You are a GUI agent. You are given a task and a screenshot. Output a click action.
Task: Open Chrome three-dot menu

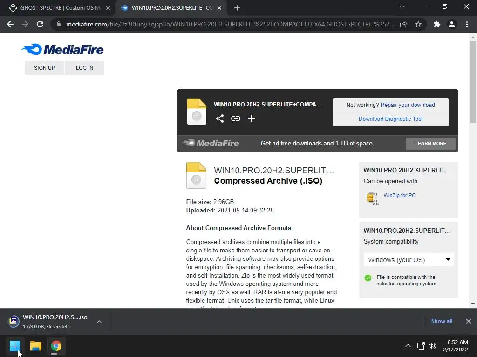[467, 24]
